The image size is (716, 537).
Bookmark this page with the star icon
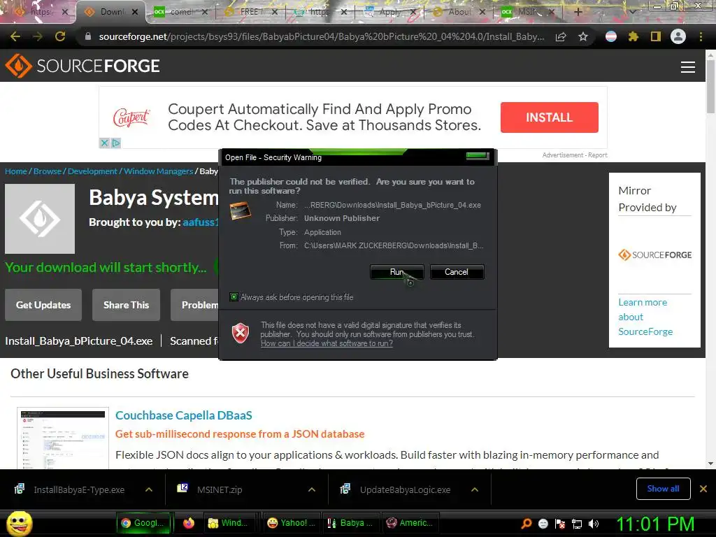pyautogui.click(x=583, y=37)
